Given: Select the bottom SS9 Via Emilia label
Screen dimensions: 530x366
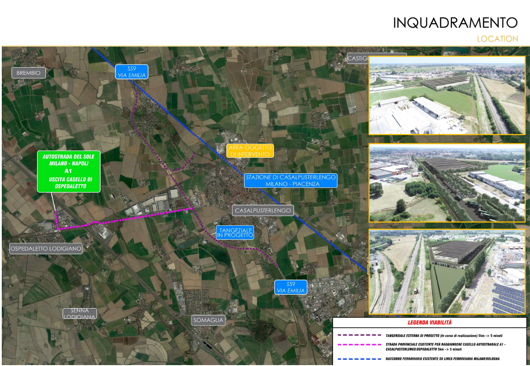Looking at the screenshot, I should click(x=290, y=287).
